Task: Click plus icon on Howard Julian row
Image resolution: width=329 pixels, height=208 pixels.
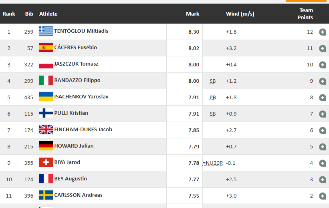Action: tap(323, 147)
